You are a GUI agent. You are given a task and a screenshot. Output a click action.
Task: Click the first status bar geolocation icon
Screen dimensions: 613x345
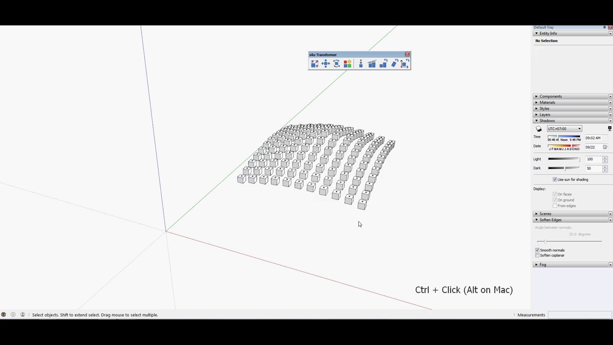(x=3, y=315)
